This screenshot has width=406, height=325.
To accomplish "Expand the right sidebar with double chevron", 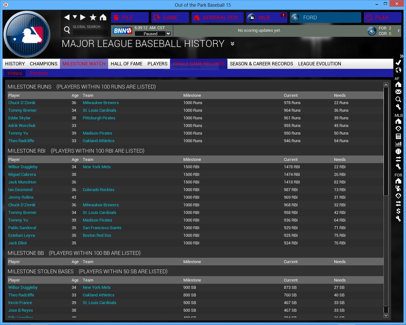I will (402, 56).
